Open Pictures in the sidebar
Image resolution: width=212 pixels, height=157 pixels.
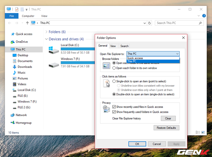pos(23,78)
